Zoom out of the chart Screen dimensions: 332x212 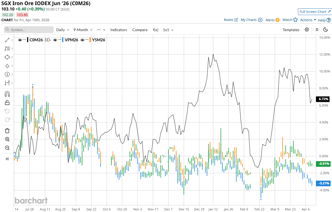pyautogui.click(x=7, y=148)
